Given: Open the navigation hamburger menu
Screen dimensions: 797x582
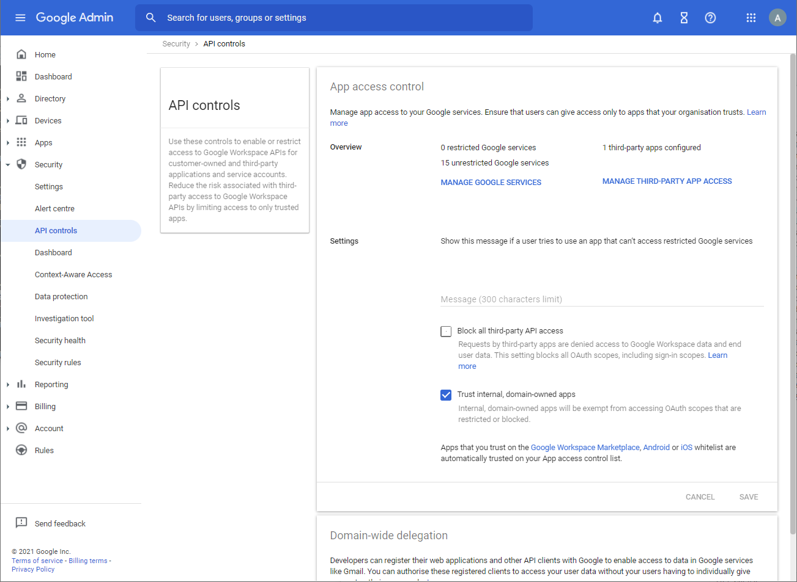Looking at the screenshot, I should click(x=20, y=17).
